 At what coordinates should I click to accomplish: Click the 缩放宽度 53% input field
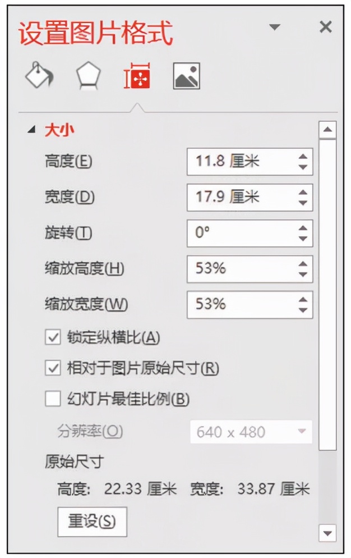241,304
